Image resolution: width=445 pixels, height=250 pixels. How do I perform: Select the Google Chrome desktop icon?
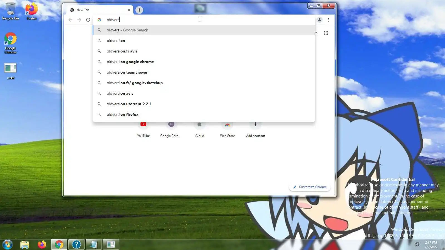point(11,43)
